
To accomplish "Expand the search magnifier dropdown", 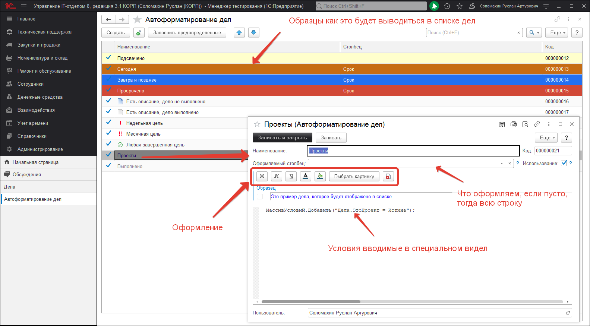I will click(x=534, y=33).
